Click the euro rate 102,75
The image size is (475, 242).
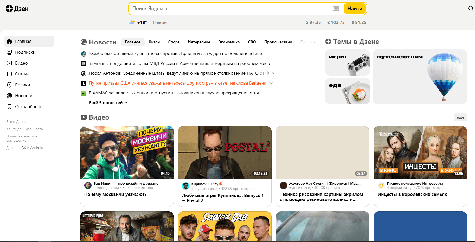[x=336, y=22]
